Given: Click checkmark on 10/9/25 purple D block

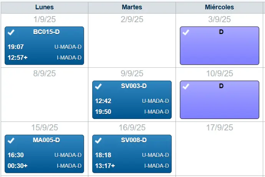Looking at the screenshot, I should pos(186,86).
